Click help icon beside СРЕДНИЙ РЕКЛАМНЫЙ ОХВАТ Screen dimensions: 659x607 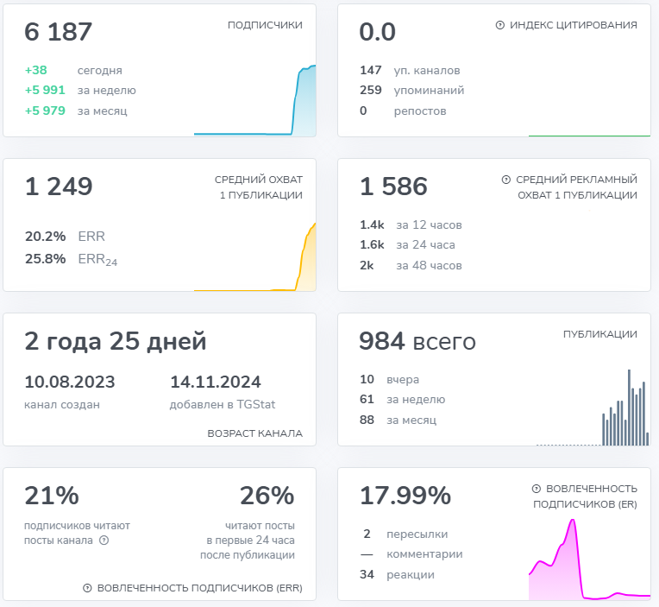506,180
